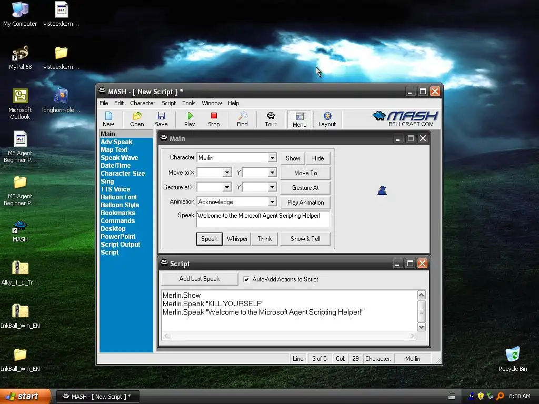539x404 pixels.
Task: Open My Computer desktop icon
Action: 20,14
